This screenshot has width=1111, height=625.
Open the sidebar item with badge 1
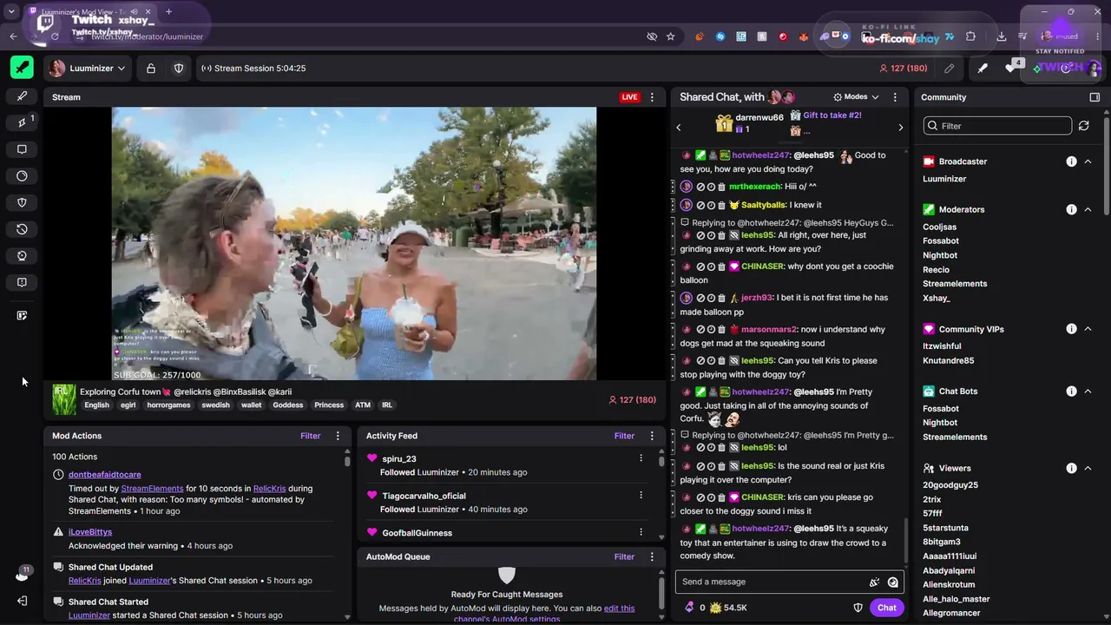coord(22,122)
